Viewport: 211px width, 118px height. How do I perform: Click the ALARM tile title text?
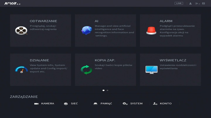point(166,21)
